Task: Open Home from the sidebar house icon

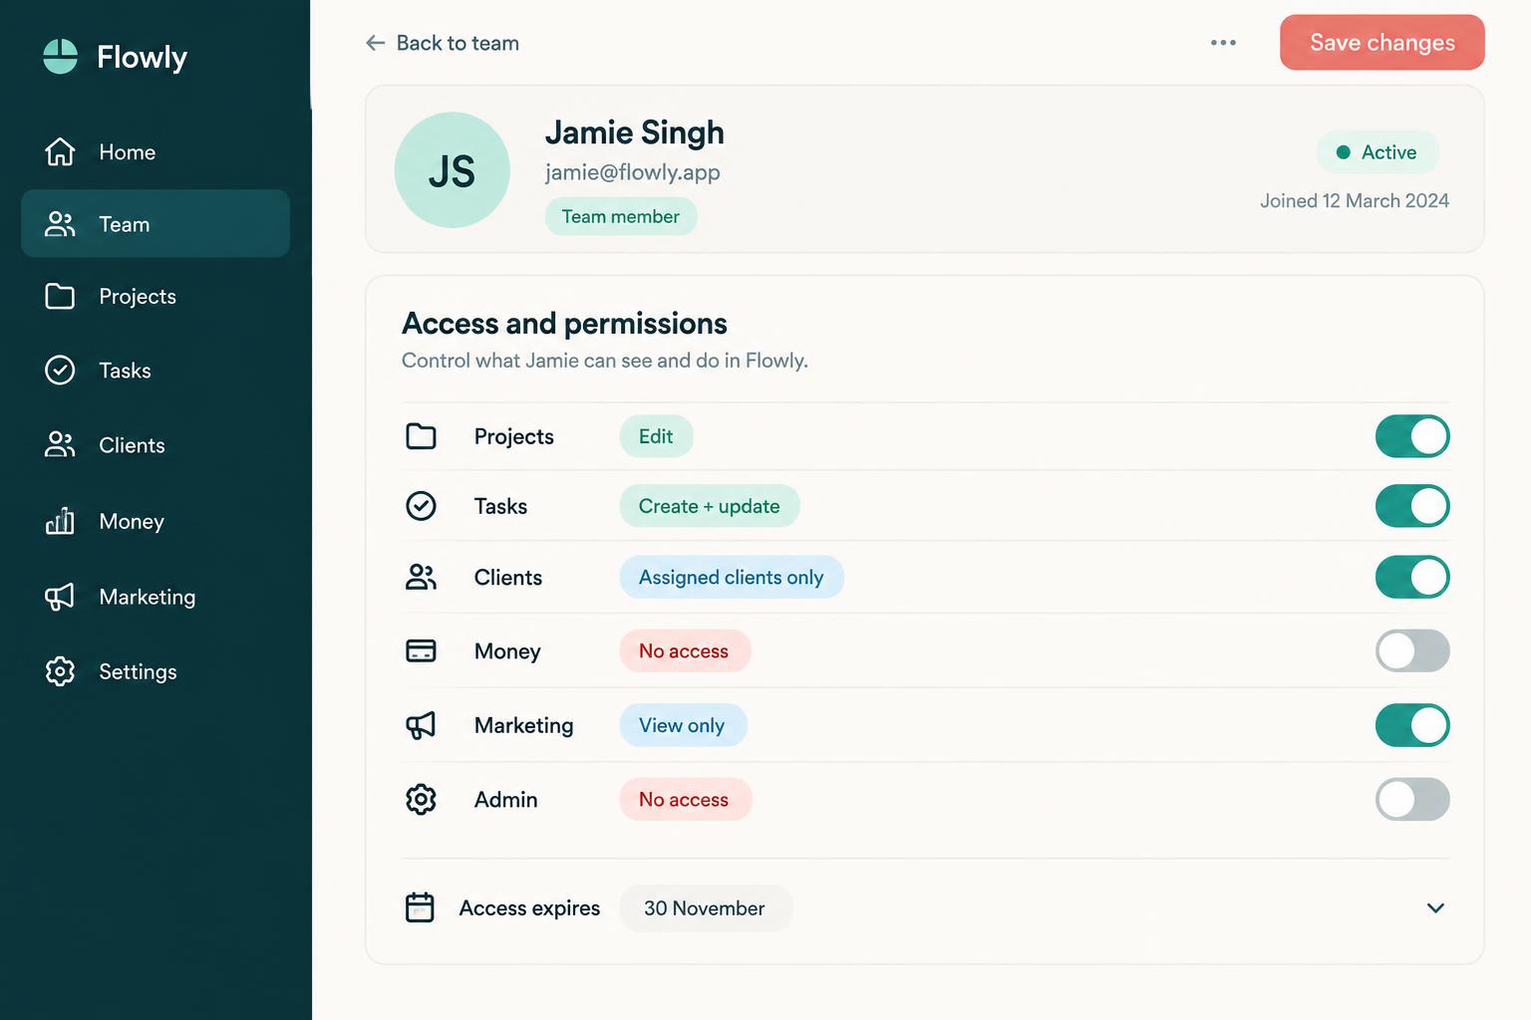Action: click(x=60, y=151)
